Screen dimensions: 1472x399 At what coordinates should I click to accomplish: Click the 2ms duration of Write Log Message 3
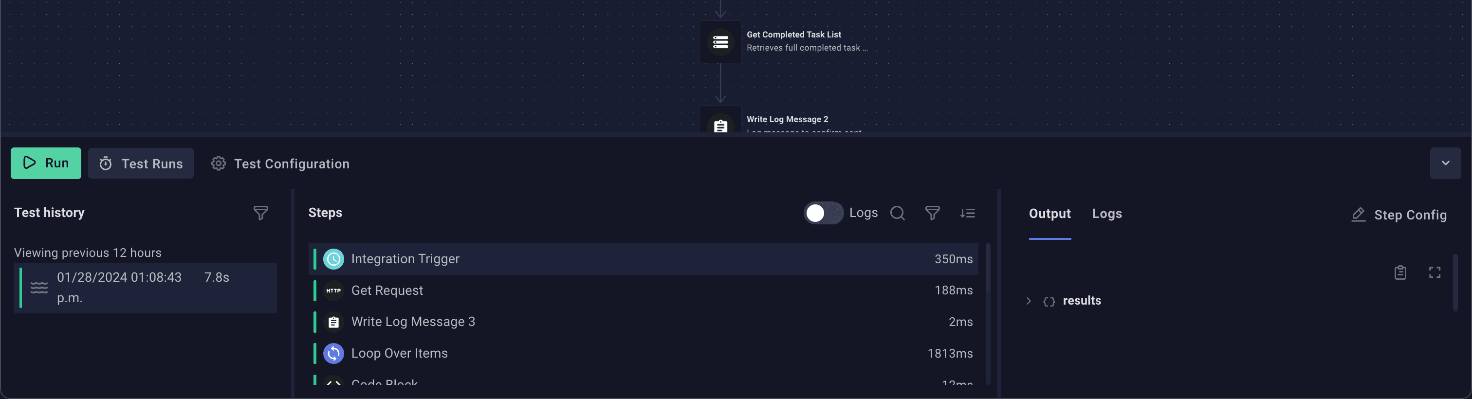(960, 322)
